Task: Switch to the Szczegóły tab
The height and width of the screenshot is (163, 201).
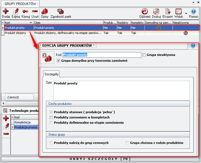Action: coord(51,74)
